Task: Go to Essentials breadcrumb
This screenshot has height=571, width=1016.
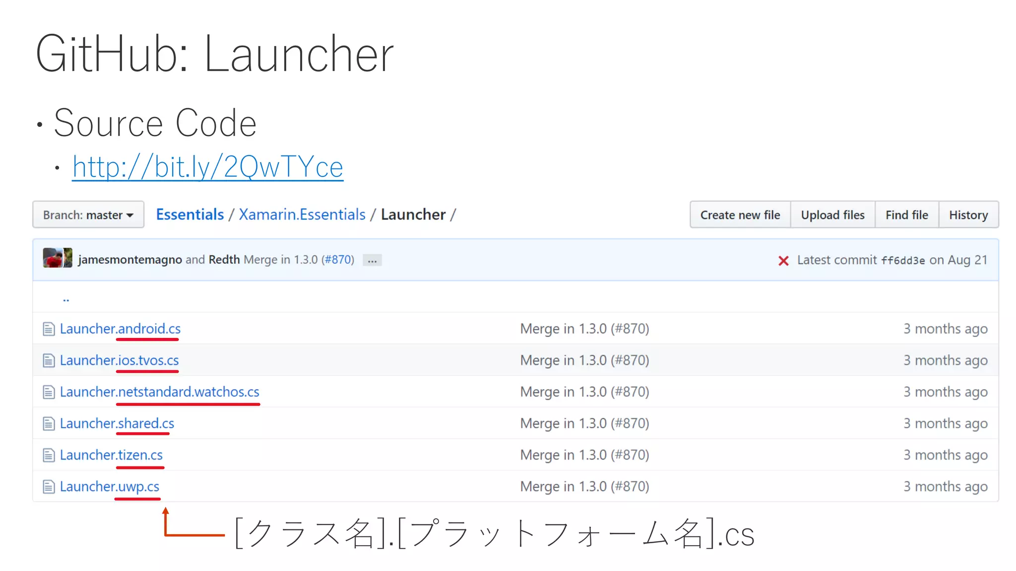Action: (x=190, y=214)
